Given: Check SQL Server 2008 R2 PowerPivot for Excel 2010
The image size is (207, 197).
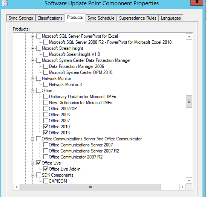Looking at the screenshot, I should 46,42.
